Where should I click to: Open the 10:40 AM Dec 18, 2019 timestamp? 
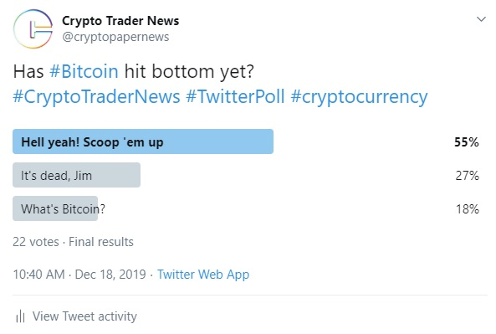[x=79, y=275]
